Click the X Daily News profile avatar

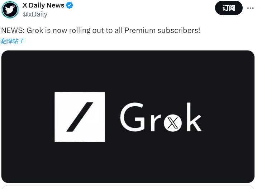pos(10,9)
